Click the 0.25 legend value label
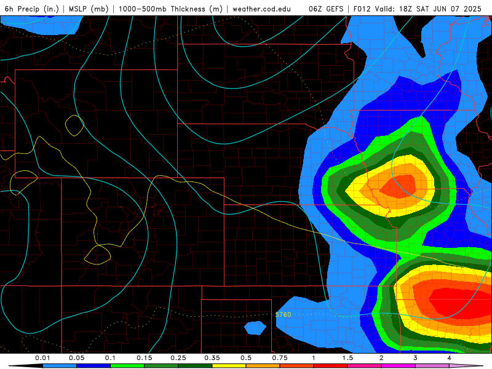The height and width of the screenshot is (369, 492). coord(178,358)
